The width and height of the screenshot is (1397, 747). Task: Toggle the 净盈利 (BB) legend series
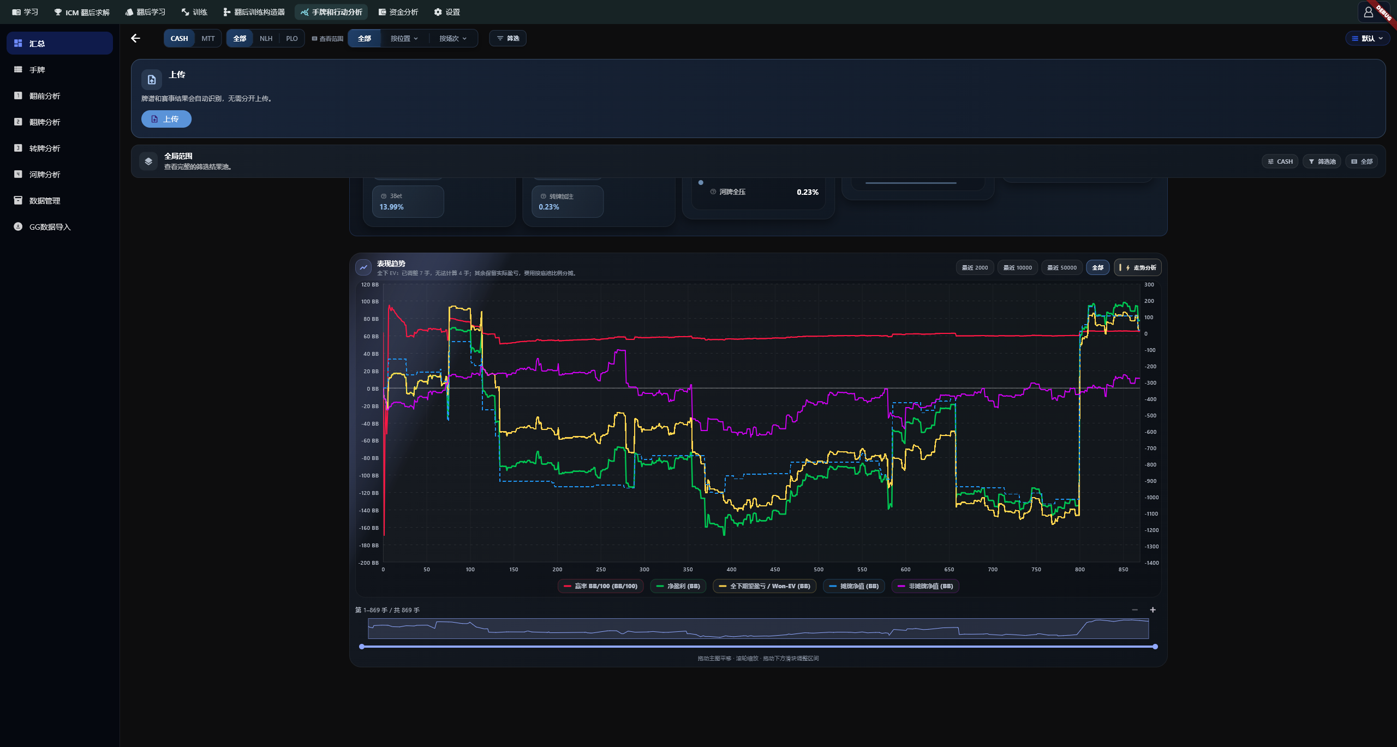click(x=678, y=586)
